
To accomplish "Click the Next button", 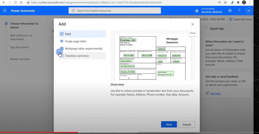I will (x=169, y=124).
